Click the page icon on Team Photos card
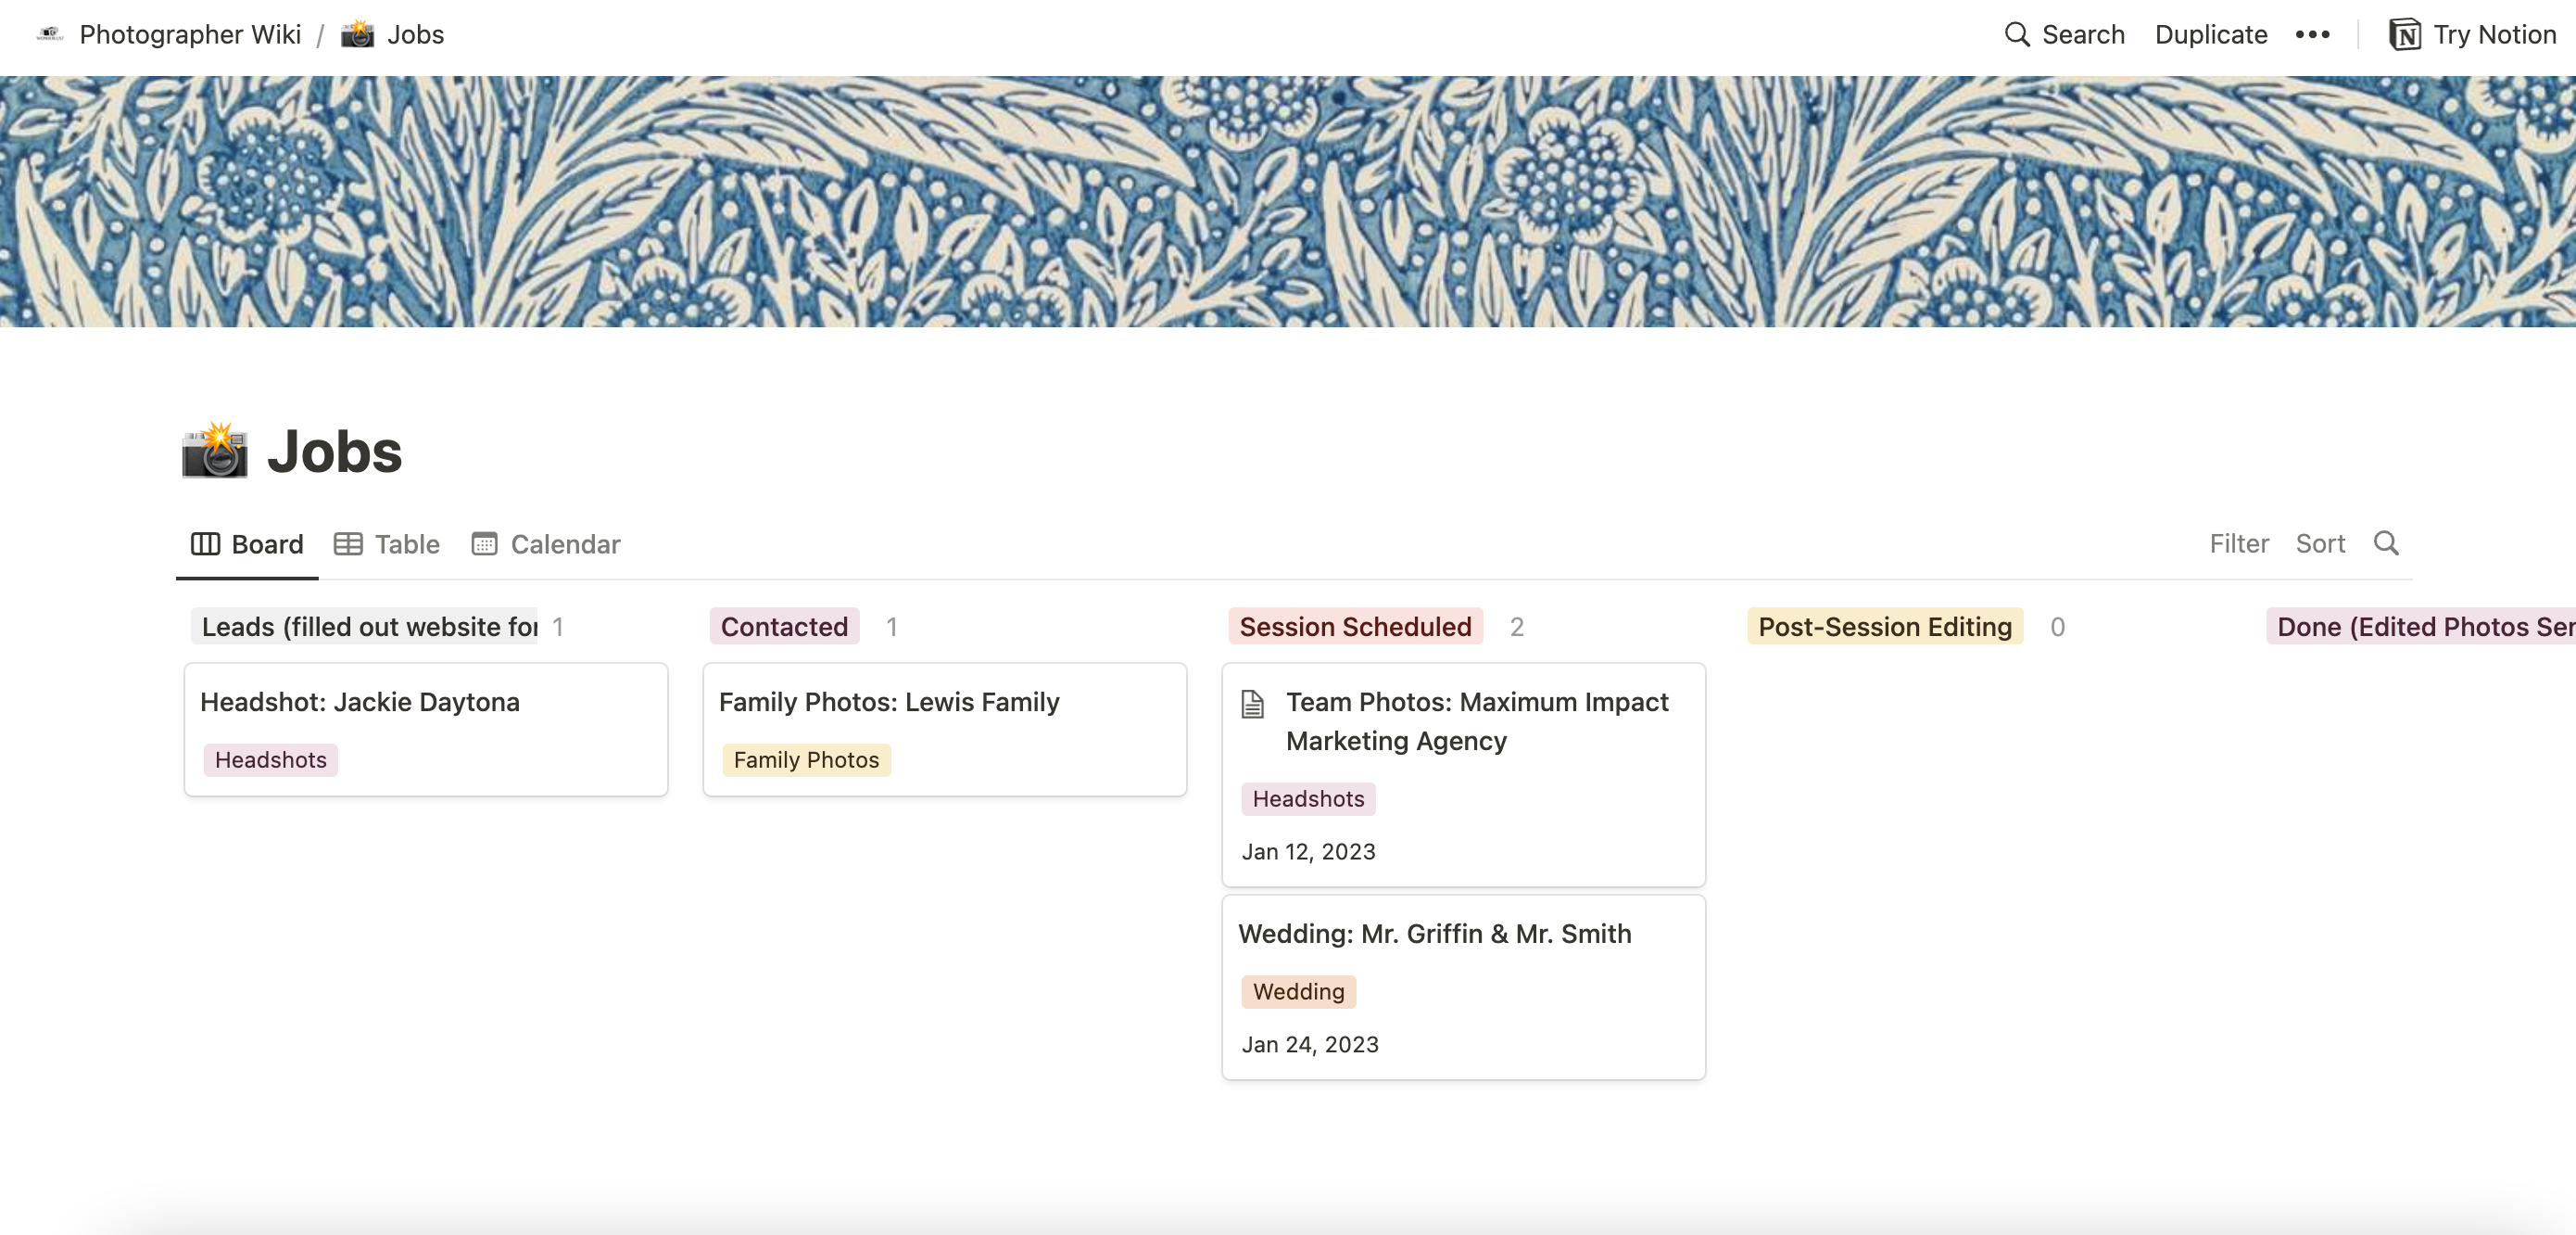Screen dimensions: 2576x1235 tap(1253, 704)
